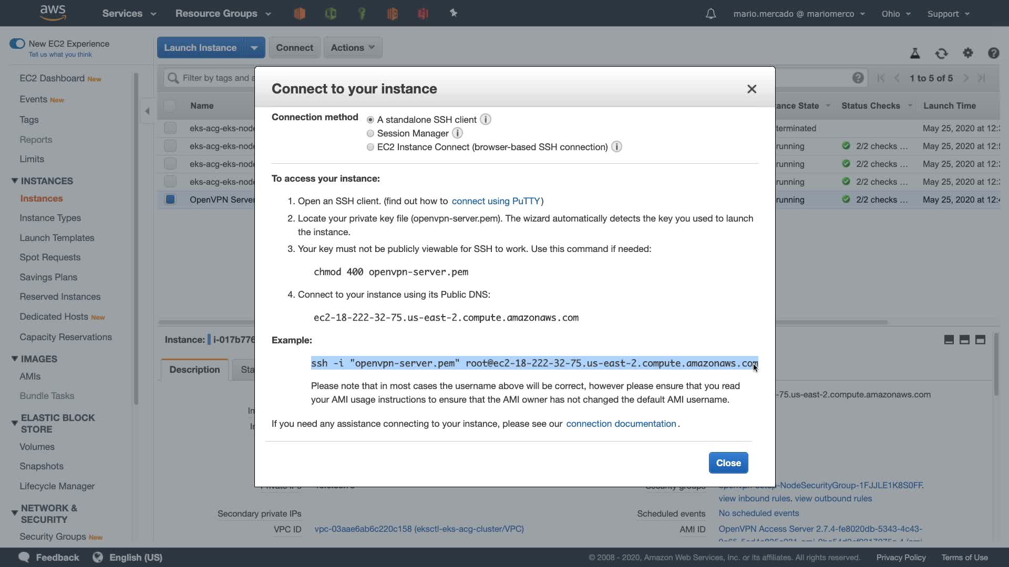Select the Session Manager radio option
The height and width of the screenshot is (567, 1009).
point(370,133)
